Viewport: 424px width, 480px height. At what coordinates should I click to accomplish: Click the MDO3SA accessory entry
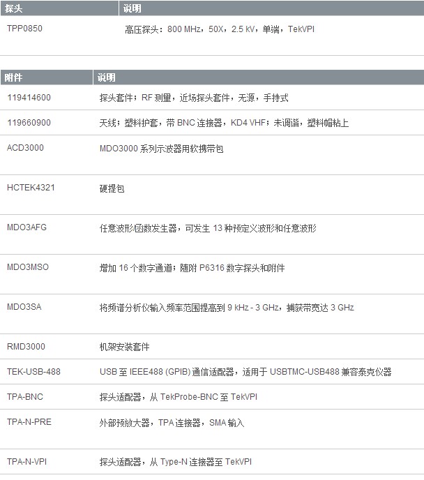click(24, 307)
